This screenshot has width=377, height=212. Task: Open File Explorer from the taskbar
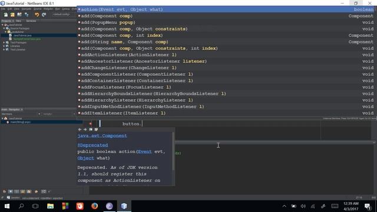tap(50, 206)
